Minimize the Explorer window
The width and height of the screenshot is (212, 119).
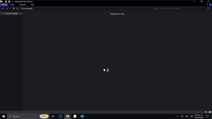click(x=195, y=1)
